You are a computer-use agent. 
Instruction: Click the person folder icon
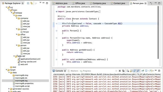19,45
